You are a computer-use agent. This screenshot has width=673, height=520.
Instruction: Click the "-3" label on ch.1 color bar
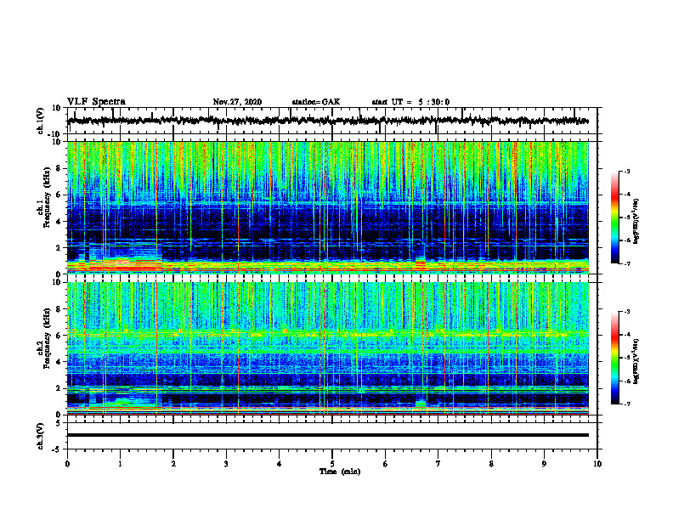626,171
